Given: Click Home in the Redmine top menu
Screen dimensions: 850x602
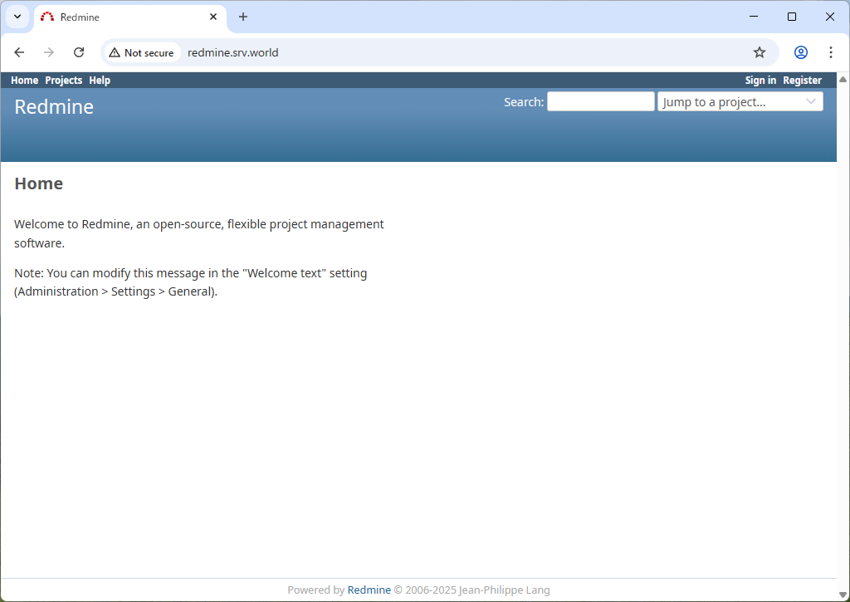Looking at the screenshot, I should click(x=24, y=81).
